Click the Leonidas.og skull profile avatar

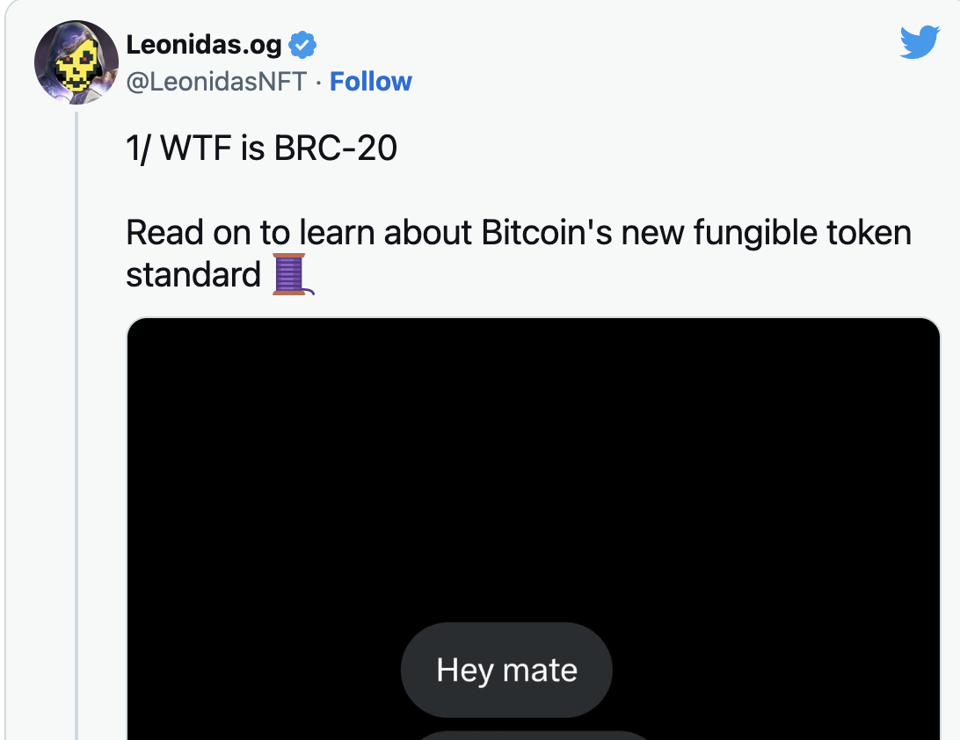point(76,62)
